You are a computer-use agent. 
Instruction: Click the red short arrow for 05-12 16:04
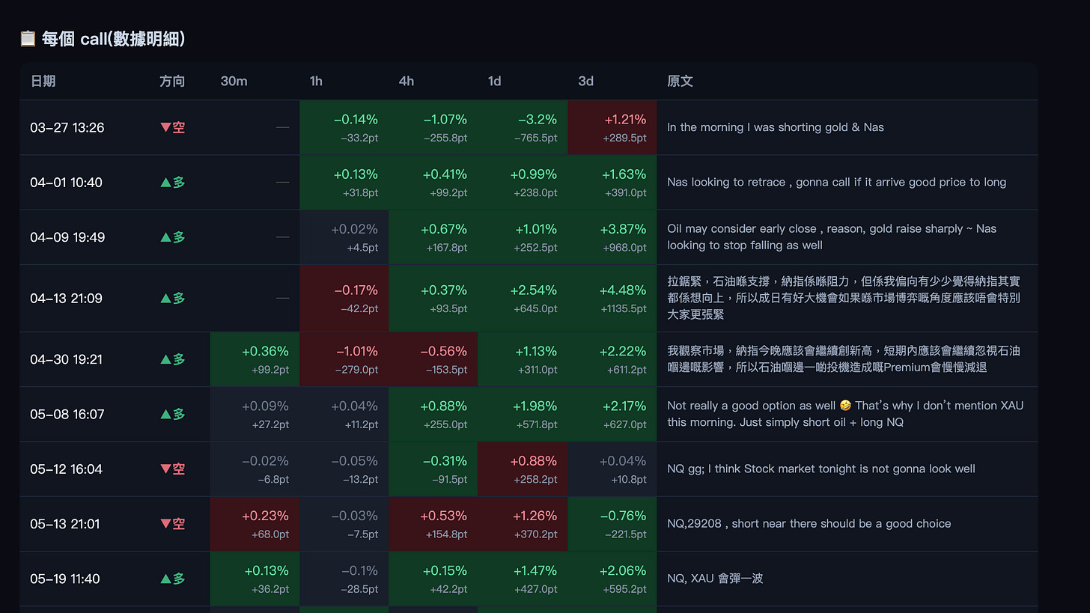coord(165,469)
